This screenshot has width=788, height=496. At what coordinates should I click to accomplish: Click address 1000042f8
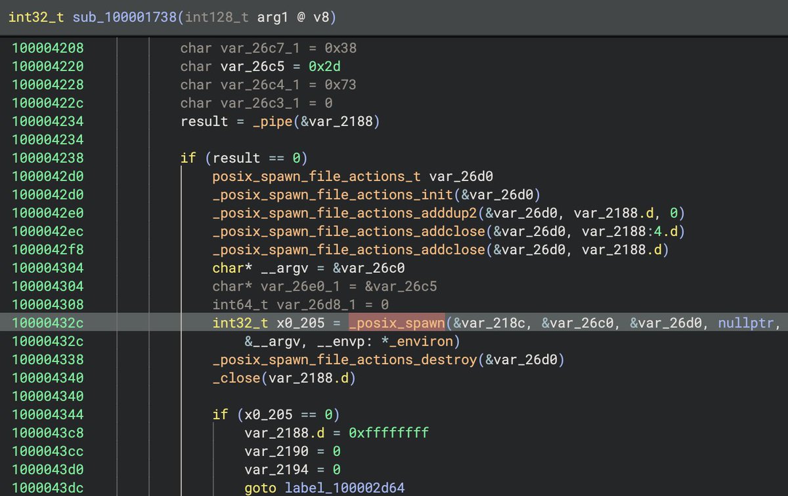47,250
